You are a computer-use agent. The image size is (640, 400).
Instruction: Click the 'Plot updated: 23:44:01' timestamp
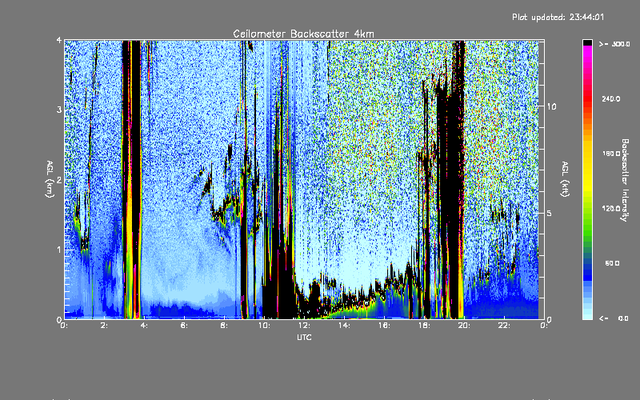pyautogui.click(x=558, y=17)
